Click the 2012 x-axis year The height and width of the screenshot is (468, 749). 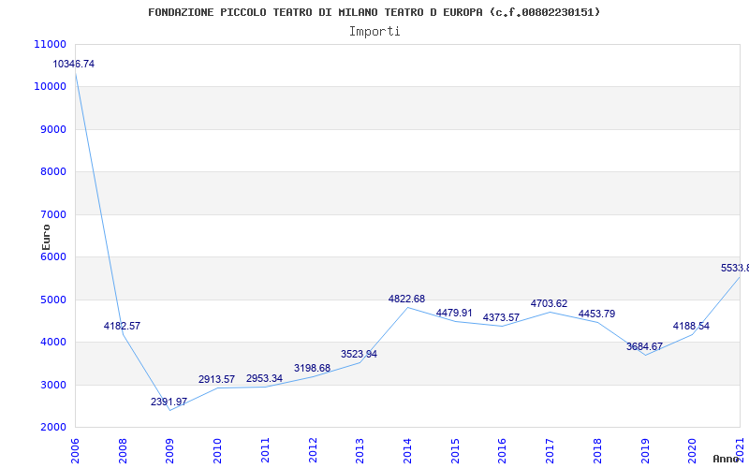point(313,450)
